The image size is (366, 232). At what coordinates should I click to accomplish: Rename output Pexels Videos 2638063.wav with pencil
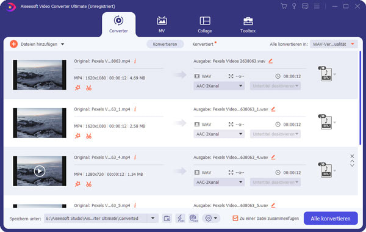click(270, 61)
